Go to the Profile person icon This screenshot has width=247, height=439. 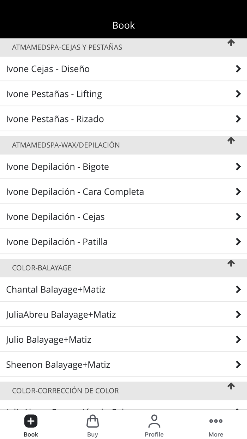click(x=154, y=421)
